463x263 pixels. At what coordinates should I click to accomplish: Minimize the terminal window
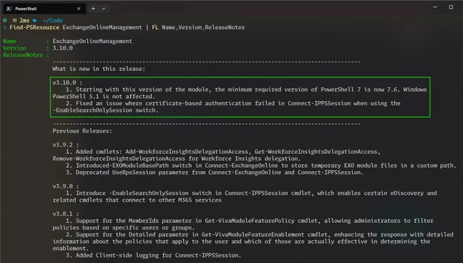click(x=434, y=7)
